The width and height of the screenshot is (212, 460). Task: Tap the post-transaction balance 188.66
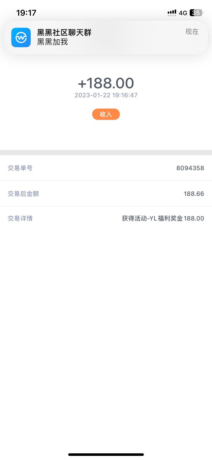[x=194, y=194]
